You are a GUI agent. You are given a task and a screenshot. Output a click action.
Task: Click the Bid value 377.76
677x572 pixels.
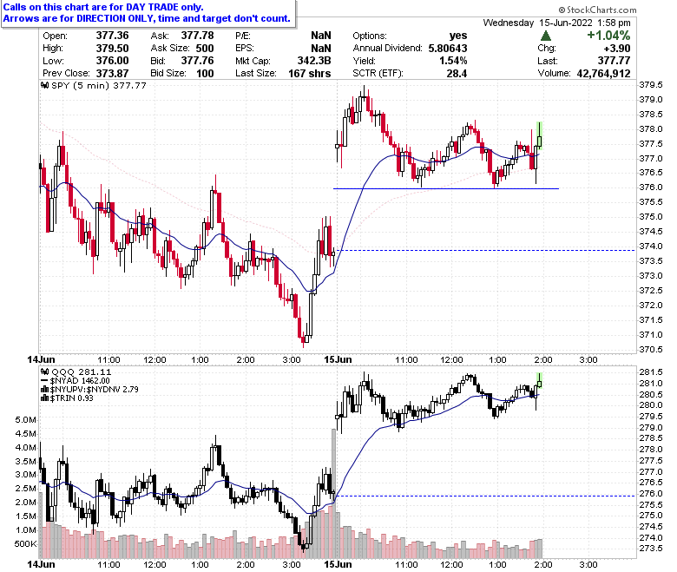coord(197,61)
